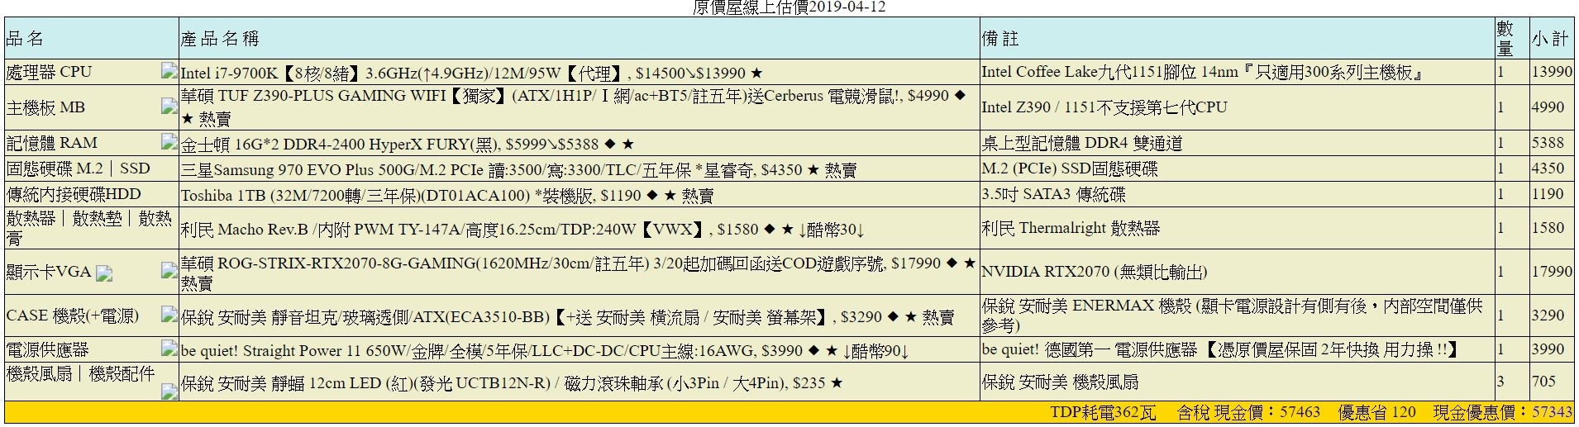
Task: Select the 含稅 現金價：57463 total
Action: pyautogui.click(x=1248, y=412)
